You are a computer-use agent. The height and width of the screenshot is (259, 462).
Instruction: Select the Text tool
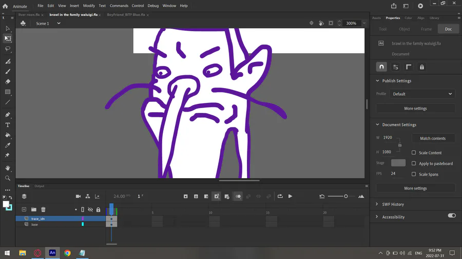[x=8, y=125]
